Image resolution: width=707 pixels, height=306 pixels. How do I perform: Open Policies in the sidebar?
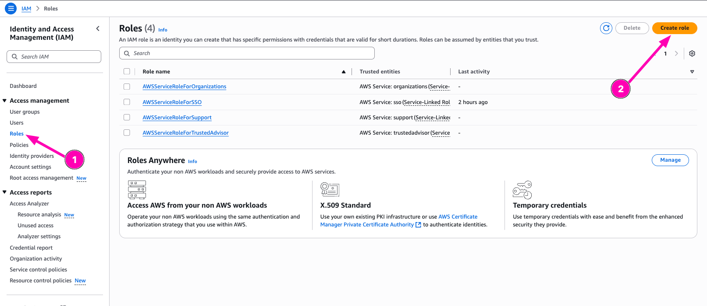[x=19, y=145]
